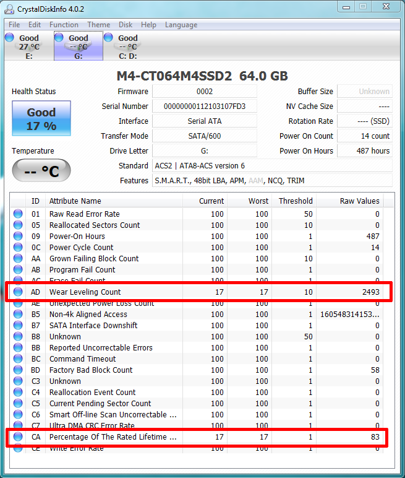Select the Wear Leveling Count row name
This screenshot has height=478, width=405.
(85, 292)
